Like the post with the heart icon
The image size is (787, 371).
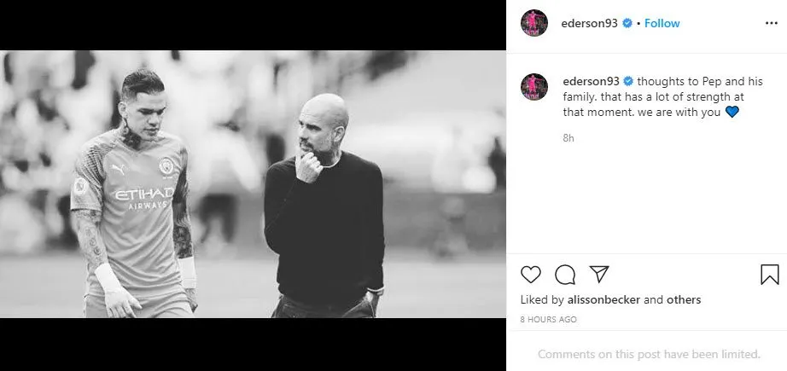(x=531, y=275)
